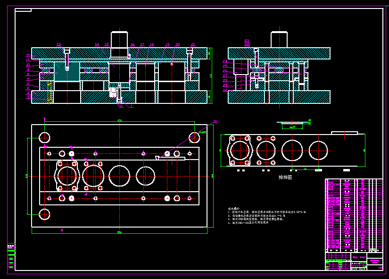Select part number label 24 in side view

[225, 61]
